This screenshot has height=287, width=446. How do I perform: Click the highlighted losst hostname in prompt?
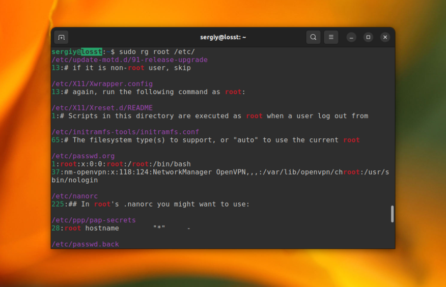coord(91,52)
